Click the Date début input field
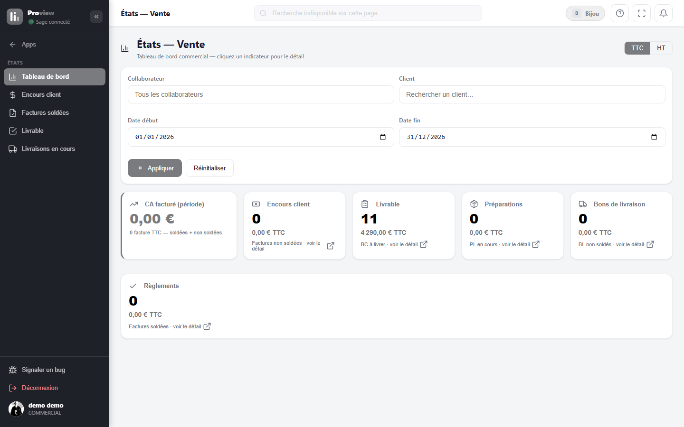The height and width of the screenshot is (427, 684). pos(261,137)
